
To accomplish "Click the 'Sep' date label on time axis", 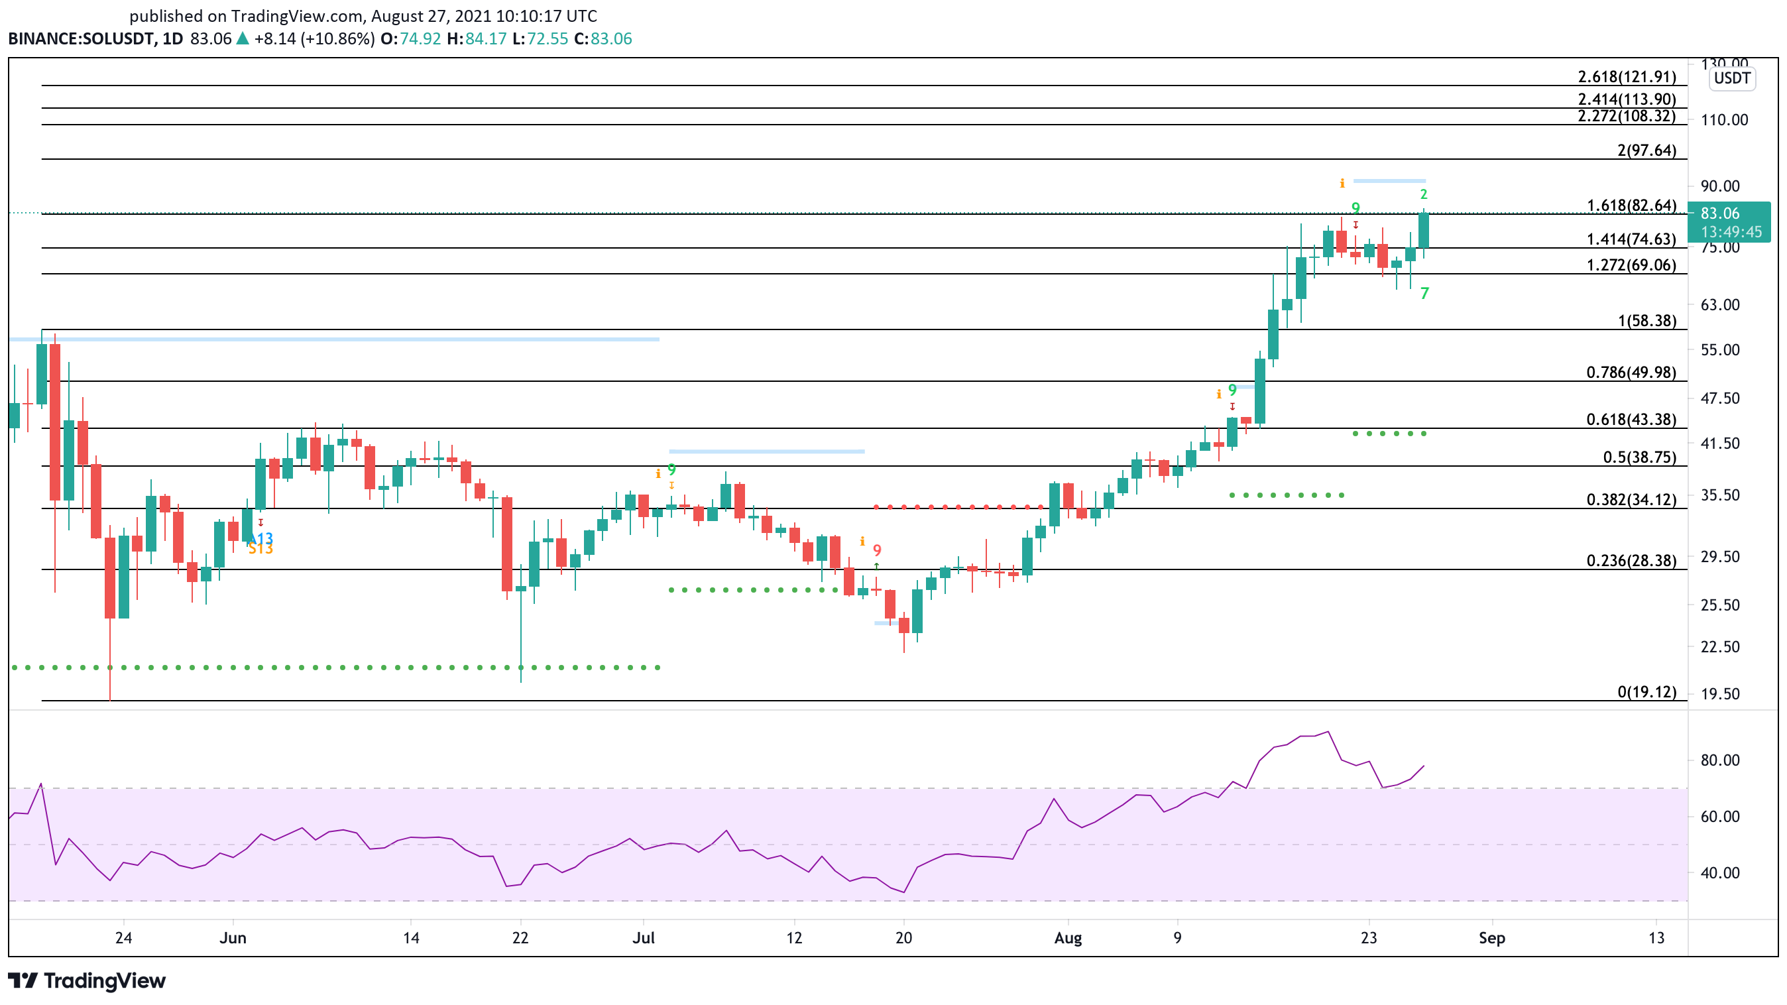I will click(1492, 938).
